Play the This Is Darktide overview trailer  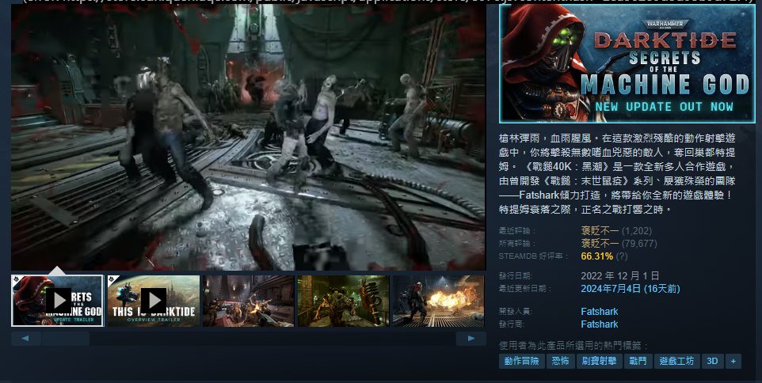click(154, 301)
